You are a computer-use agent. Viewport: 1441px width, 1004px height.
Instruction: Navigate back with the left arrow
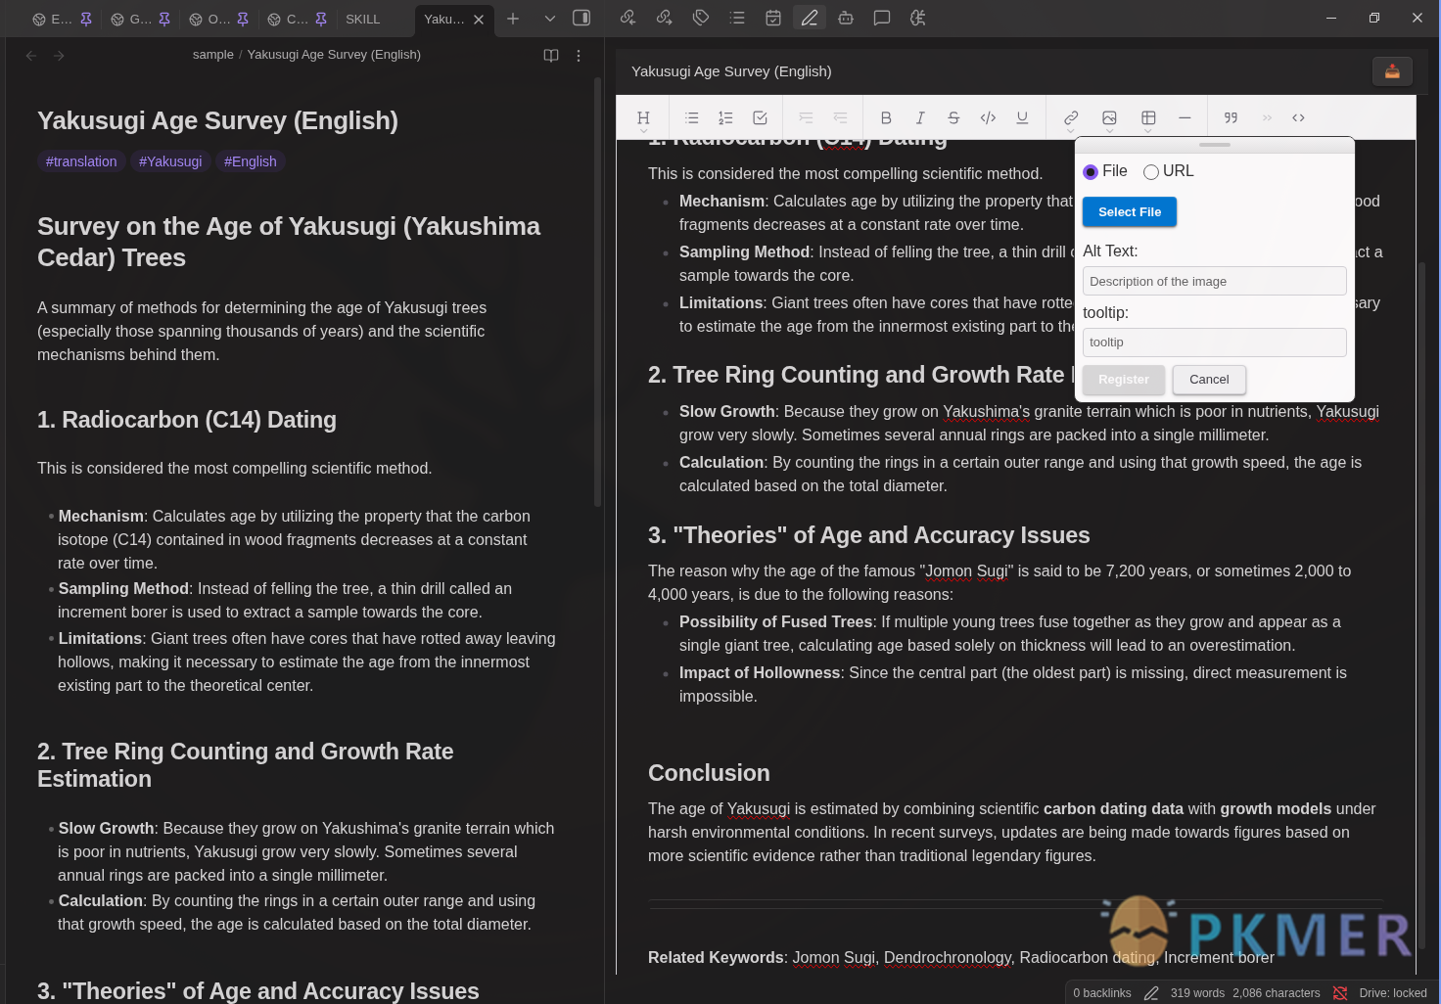point(31,56)
